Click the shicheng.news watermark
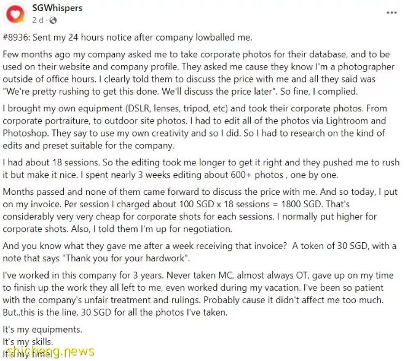 50,352
